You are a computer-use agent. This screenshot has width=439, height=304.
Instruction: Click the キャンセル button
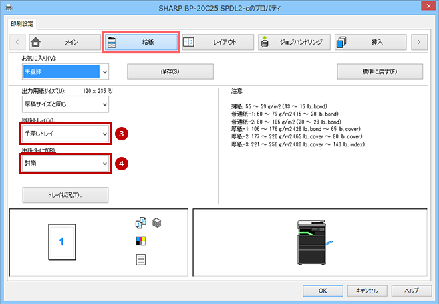point(367,291)
